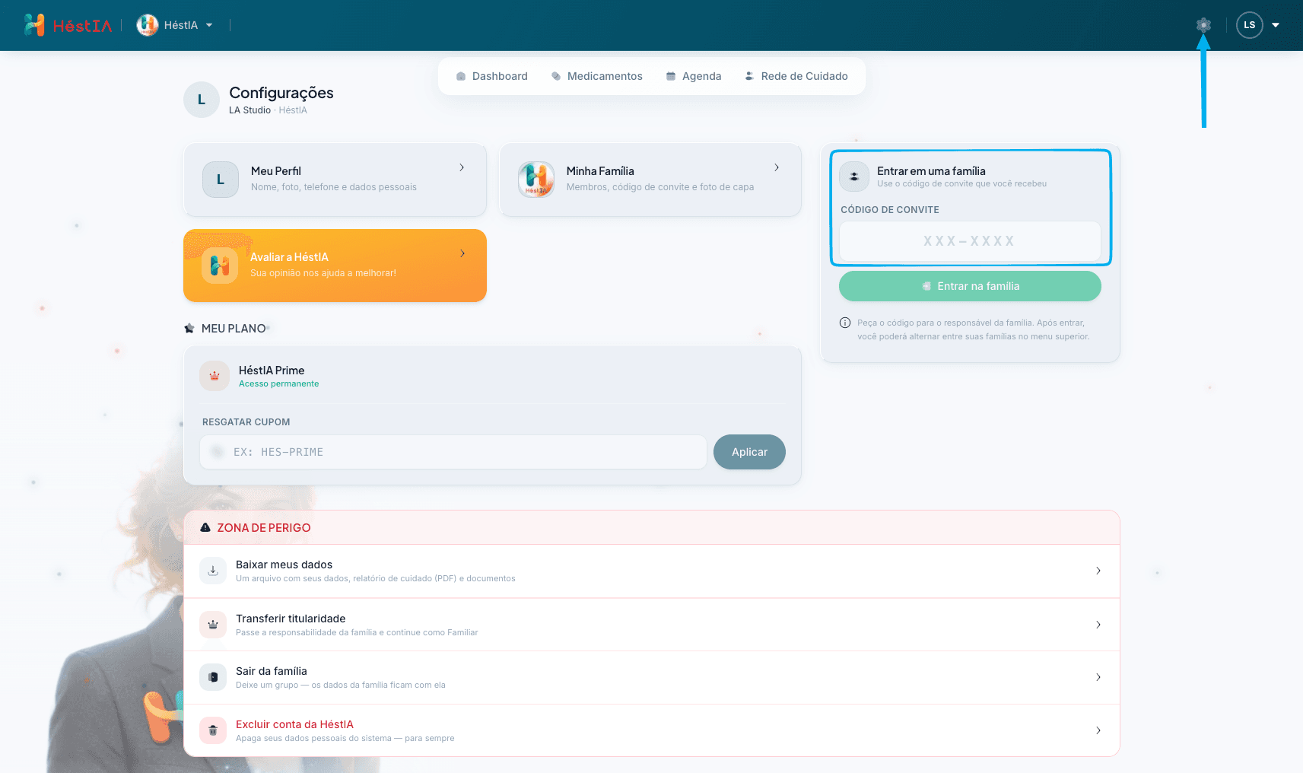This screenshot has width=1303, height=773.
Task: Expand the account dropdown arrow beside LS
Action: pos(1276,25)
